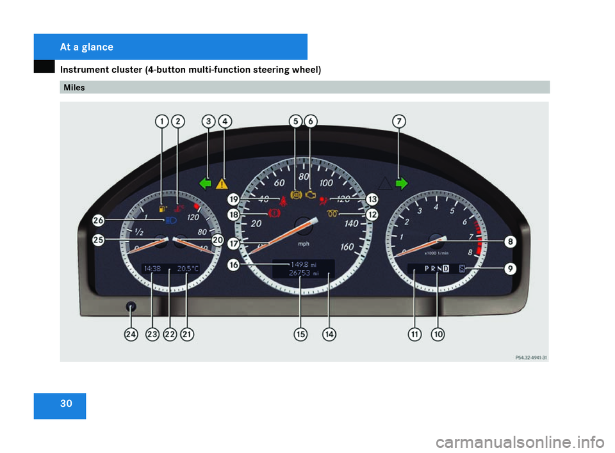Click the mph unit label

click(x=304, y=244)
